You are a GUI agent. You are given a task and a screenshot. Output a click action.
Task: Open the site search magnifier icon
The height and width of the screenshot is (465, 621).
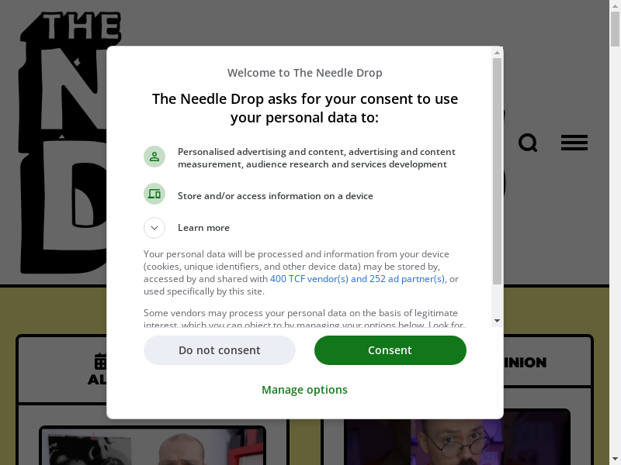(528, 143)
